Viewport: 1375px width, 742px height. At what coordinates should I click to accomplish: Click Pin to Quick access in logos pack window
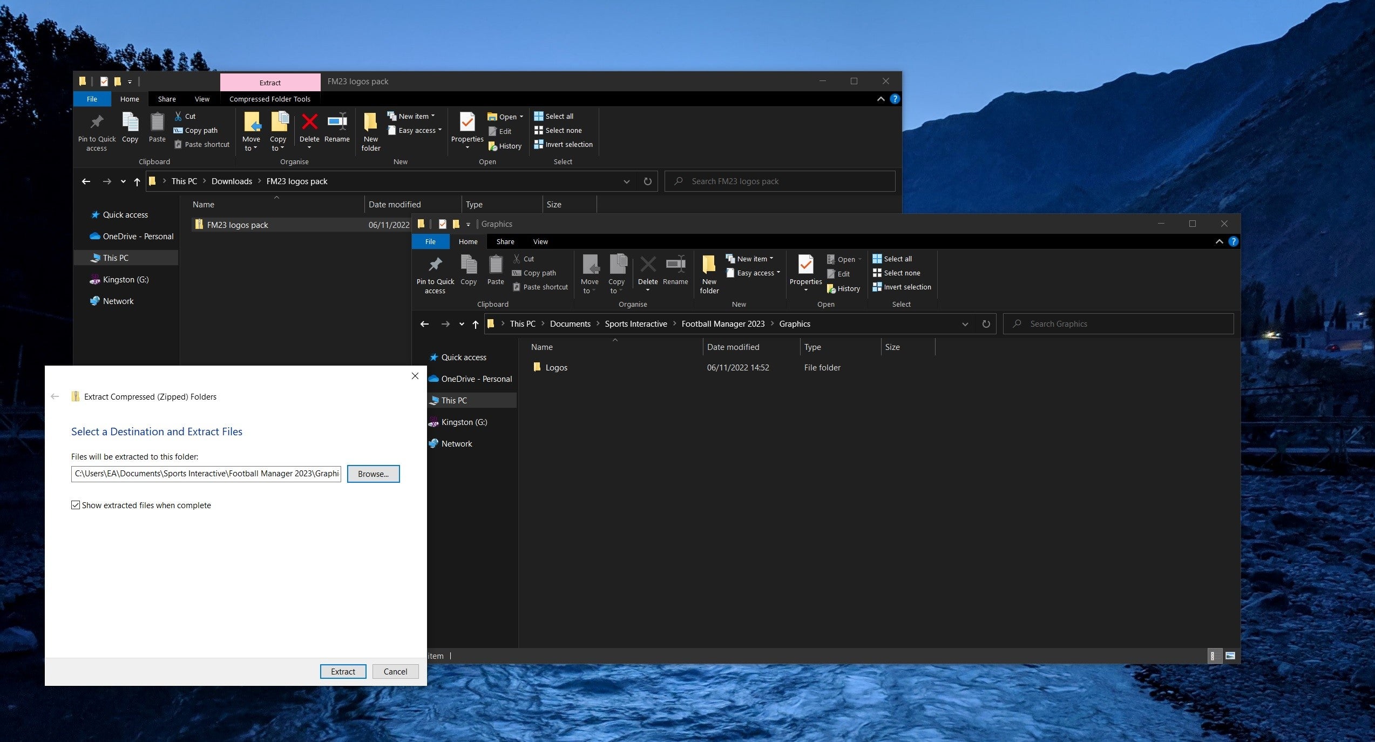pyautogui.click(x=97, y=123)
